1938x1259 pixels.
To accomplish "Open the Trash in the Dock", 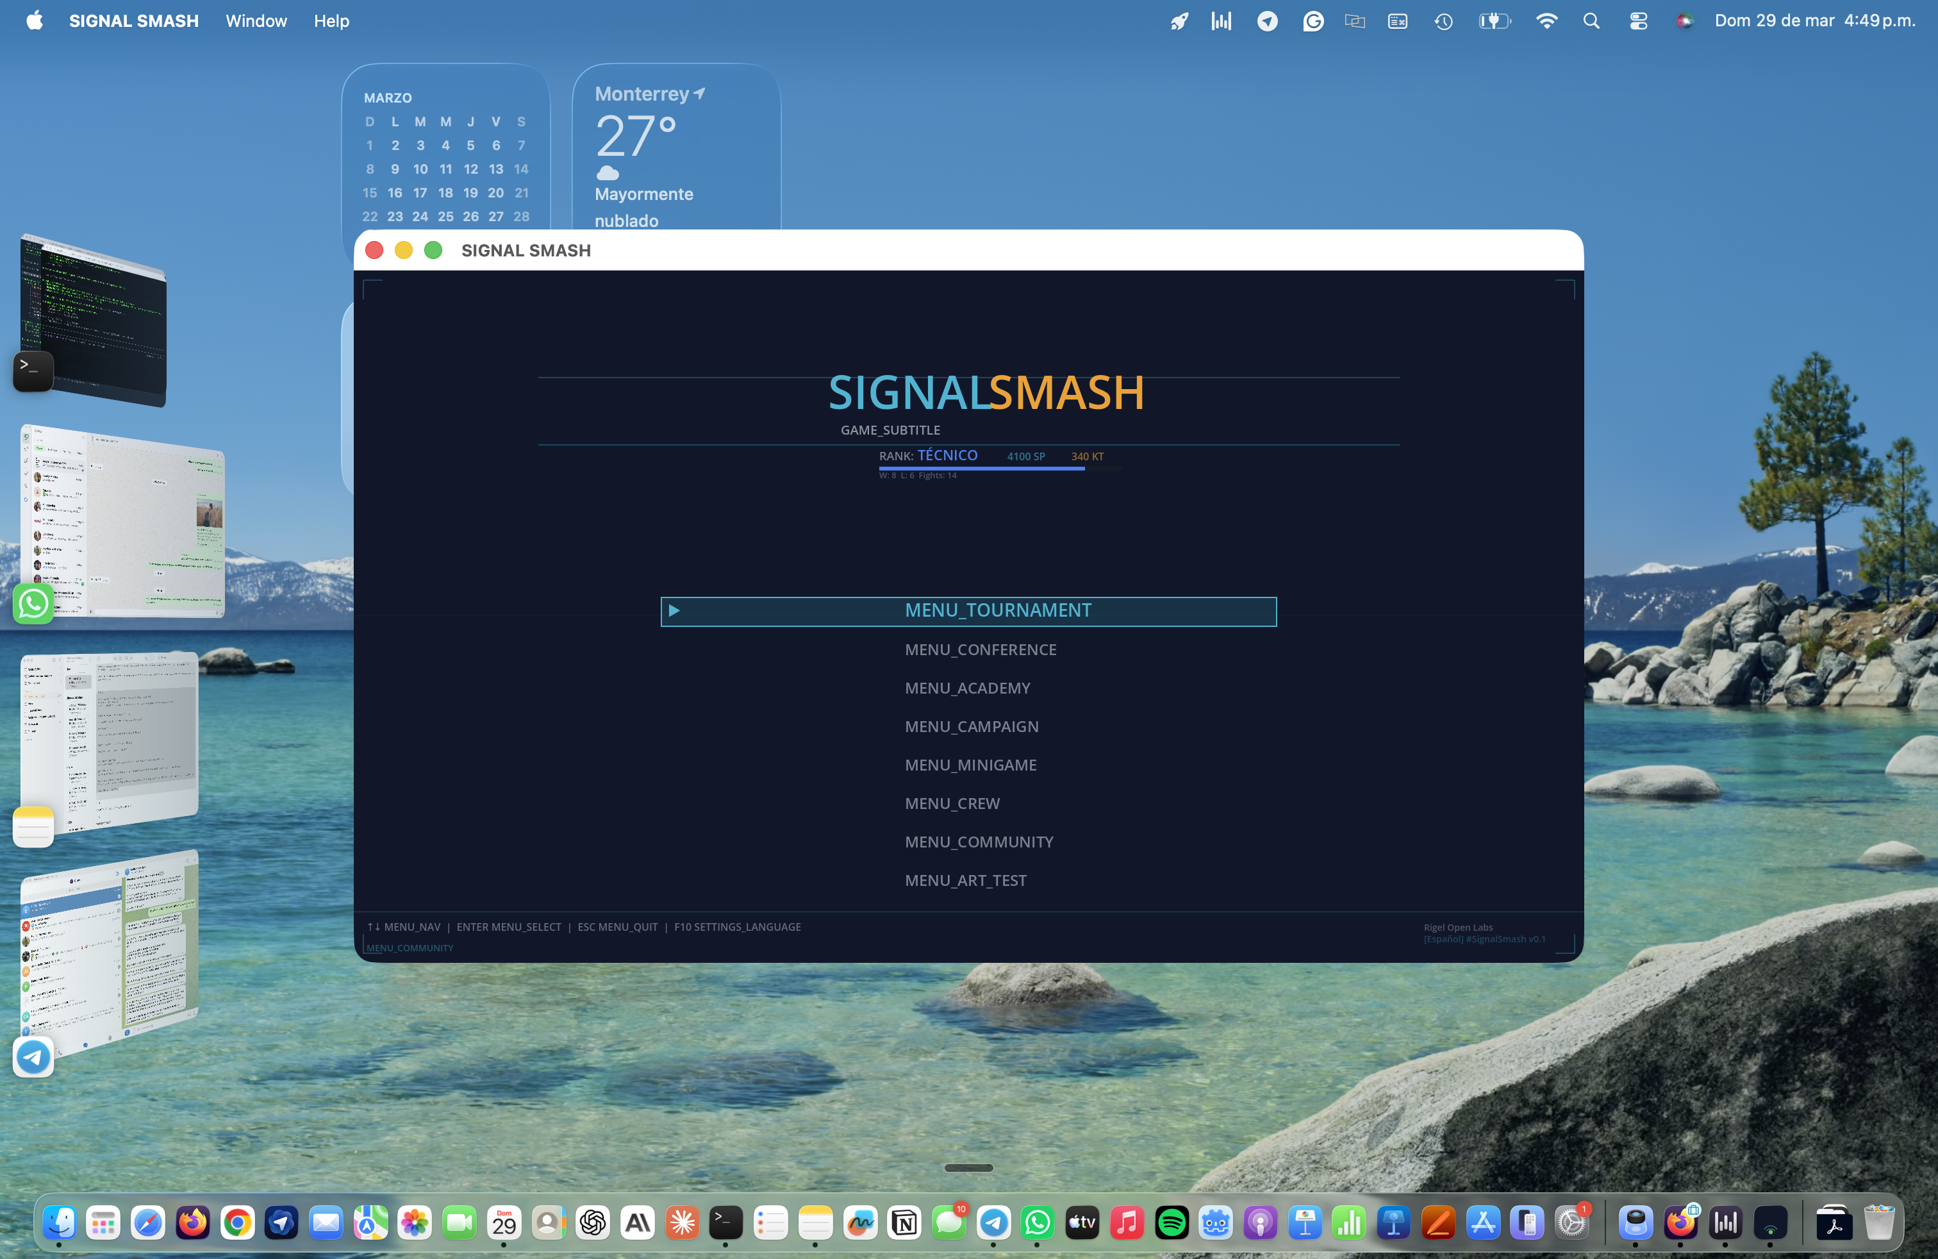I will click(x=1880, y=1222).
